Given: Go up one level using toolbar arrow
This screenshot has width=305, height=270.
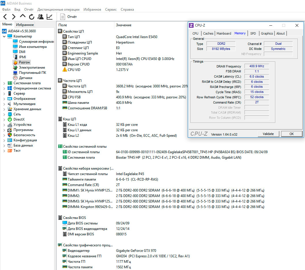Looking at the screenshot, I should [22, 16].
